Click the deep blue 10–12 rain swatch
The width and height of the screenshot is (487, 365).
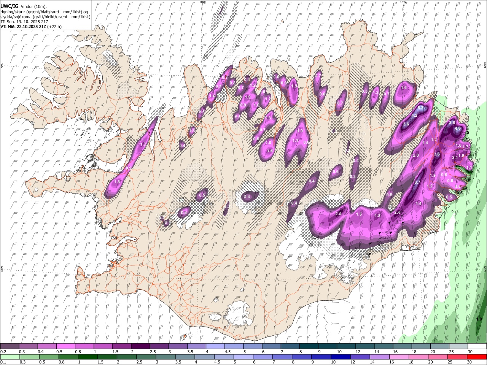pos(341,357)
